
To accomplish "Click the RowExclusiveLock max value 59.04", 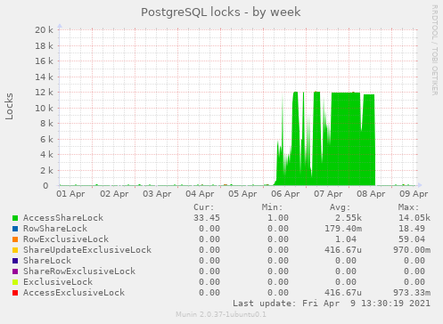I will (412, 239).
